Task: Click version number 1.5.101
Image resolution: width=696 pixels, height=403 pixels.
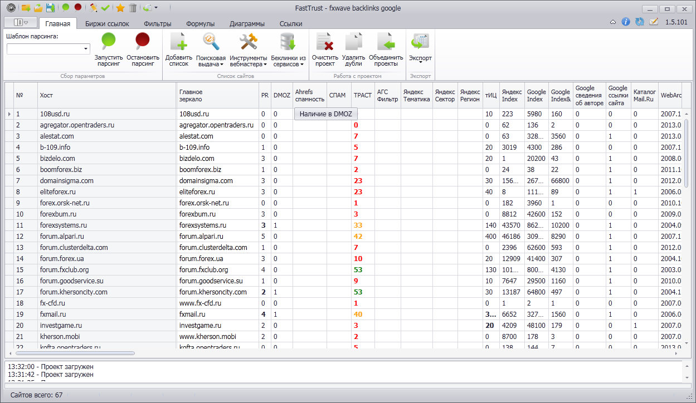Action: coord(676,22)
